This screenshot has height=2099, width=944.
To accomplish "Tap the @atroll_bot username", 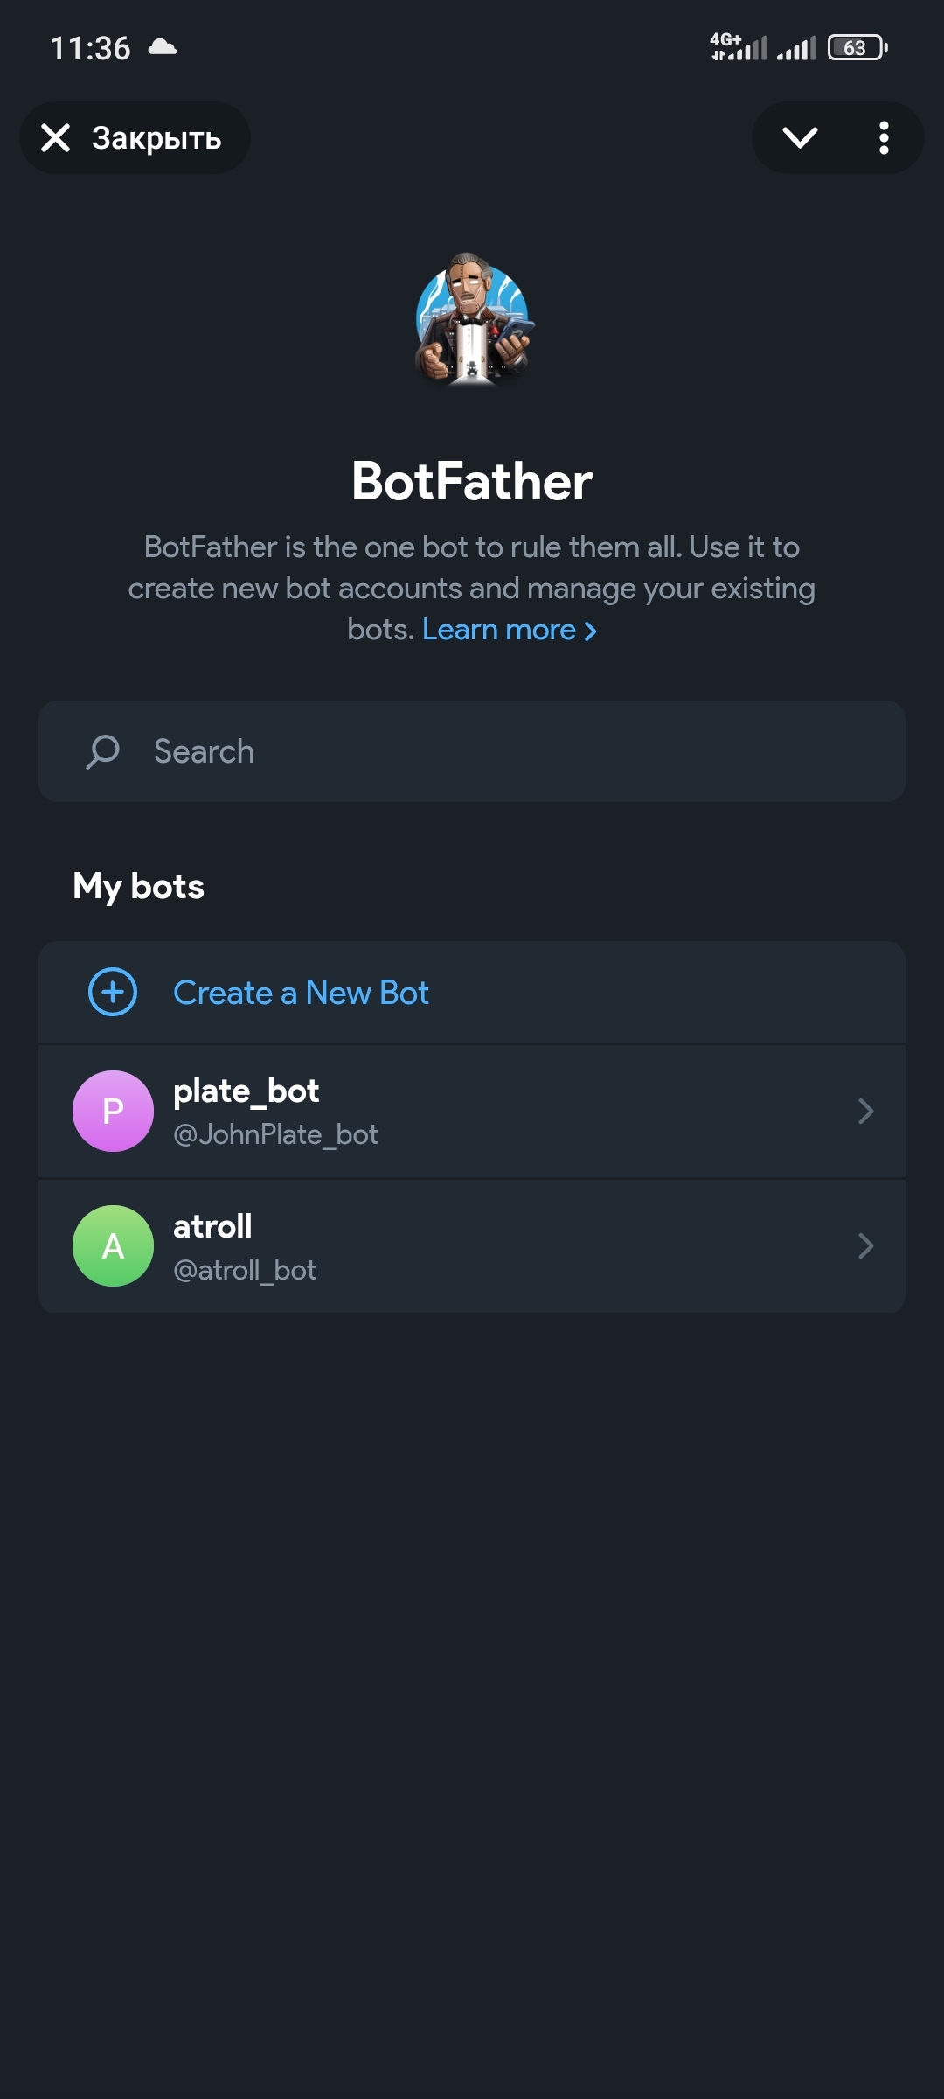I will click(x=245, y=1270).
